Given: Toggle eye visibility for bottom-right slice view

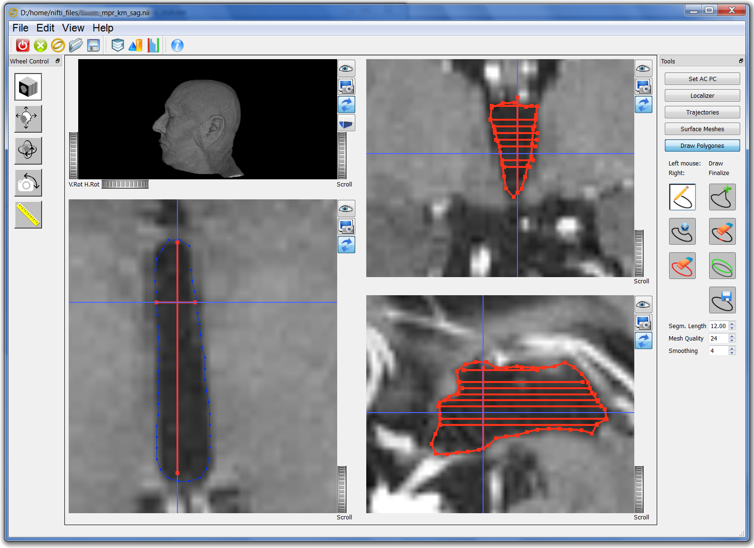Looking at the screenshot, I should [x=643, y=305].
